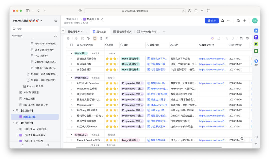The height and width of the screenshot is (161, 270).
Task: Click the sort icon in table toolbar
Action: tap(101, 38)
